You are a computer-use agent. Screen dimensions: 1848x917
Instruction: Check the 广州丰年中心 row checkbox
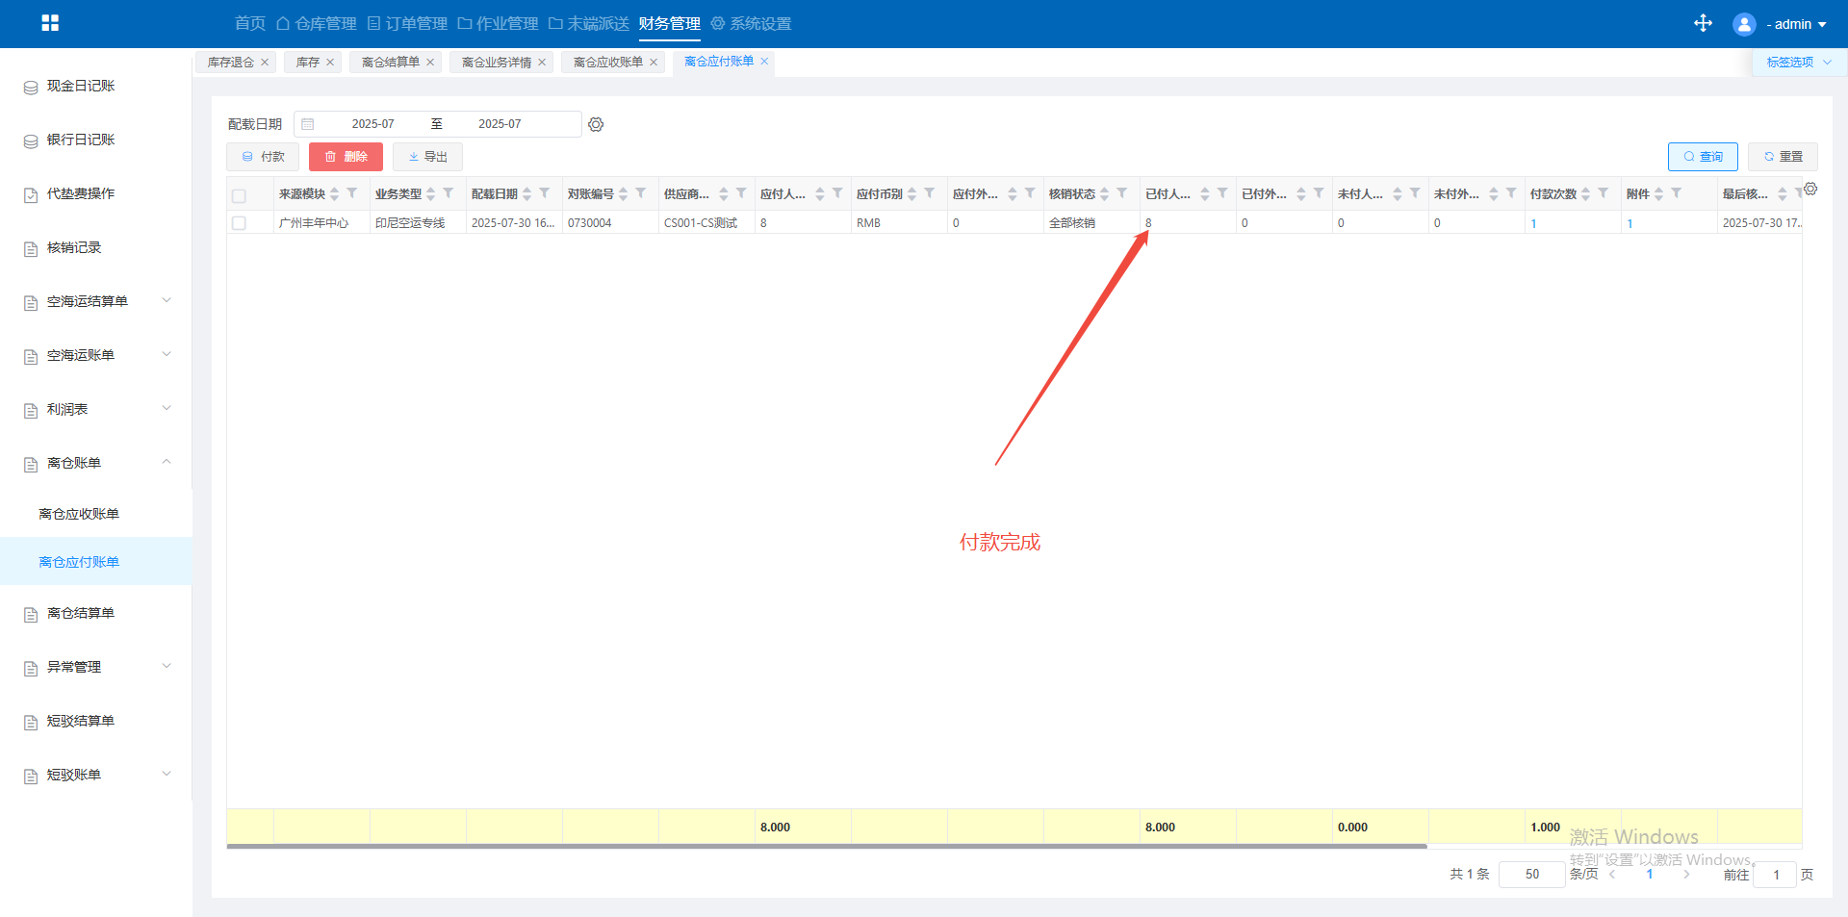pyautogui.click(x=240, y=223)
